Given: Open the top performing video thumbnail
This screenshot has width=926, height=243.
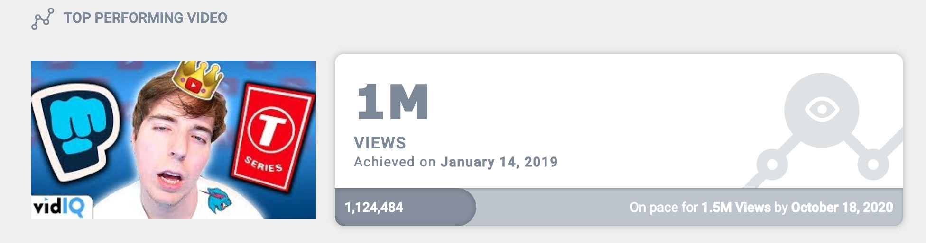Looking at the screenshot, I should click(x=174, y=140).
